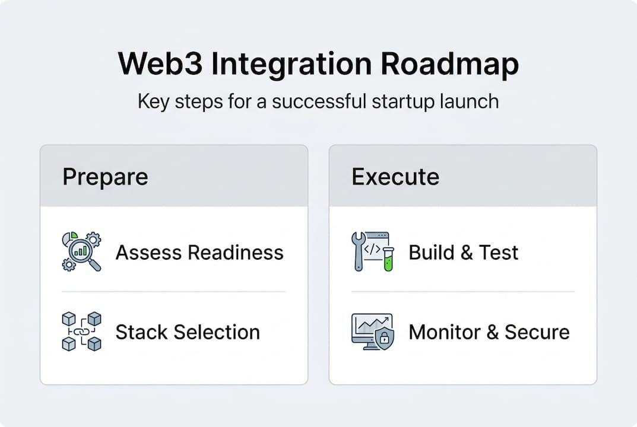The width and height of the screenshot is (637, 427).
Task: Click the divider line in the Execute card
Action: click(463, 292)
